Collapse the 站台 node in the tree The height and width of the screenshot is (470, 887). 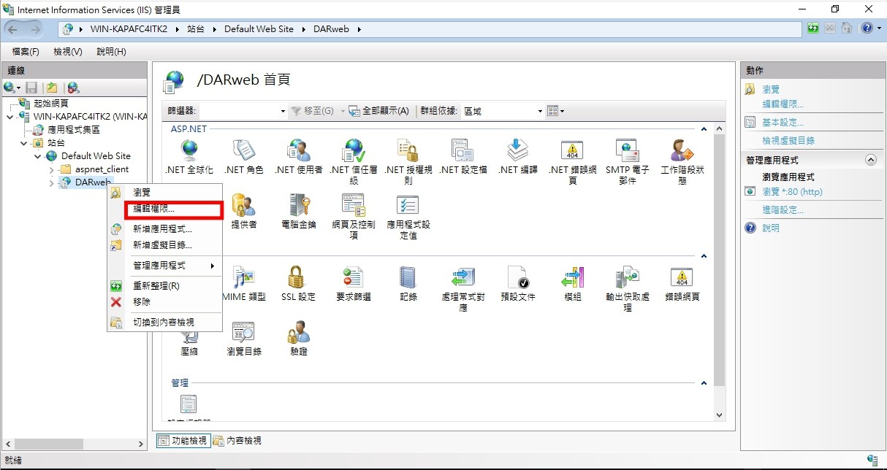(x=25, y=143)
